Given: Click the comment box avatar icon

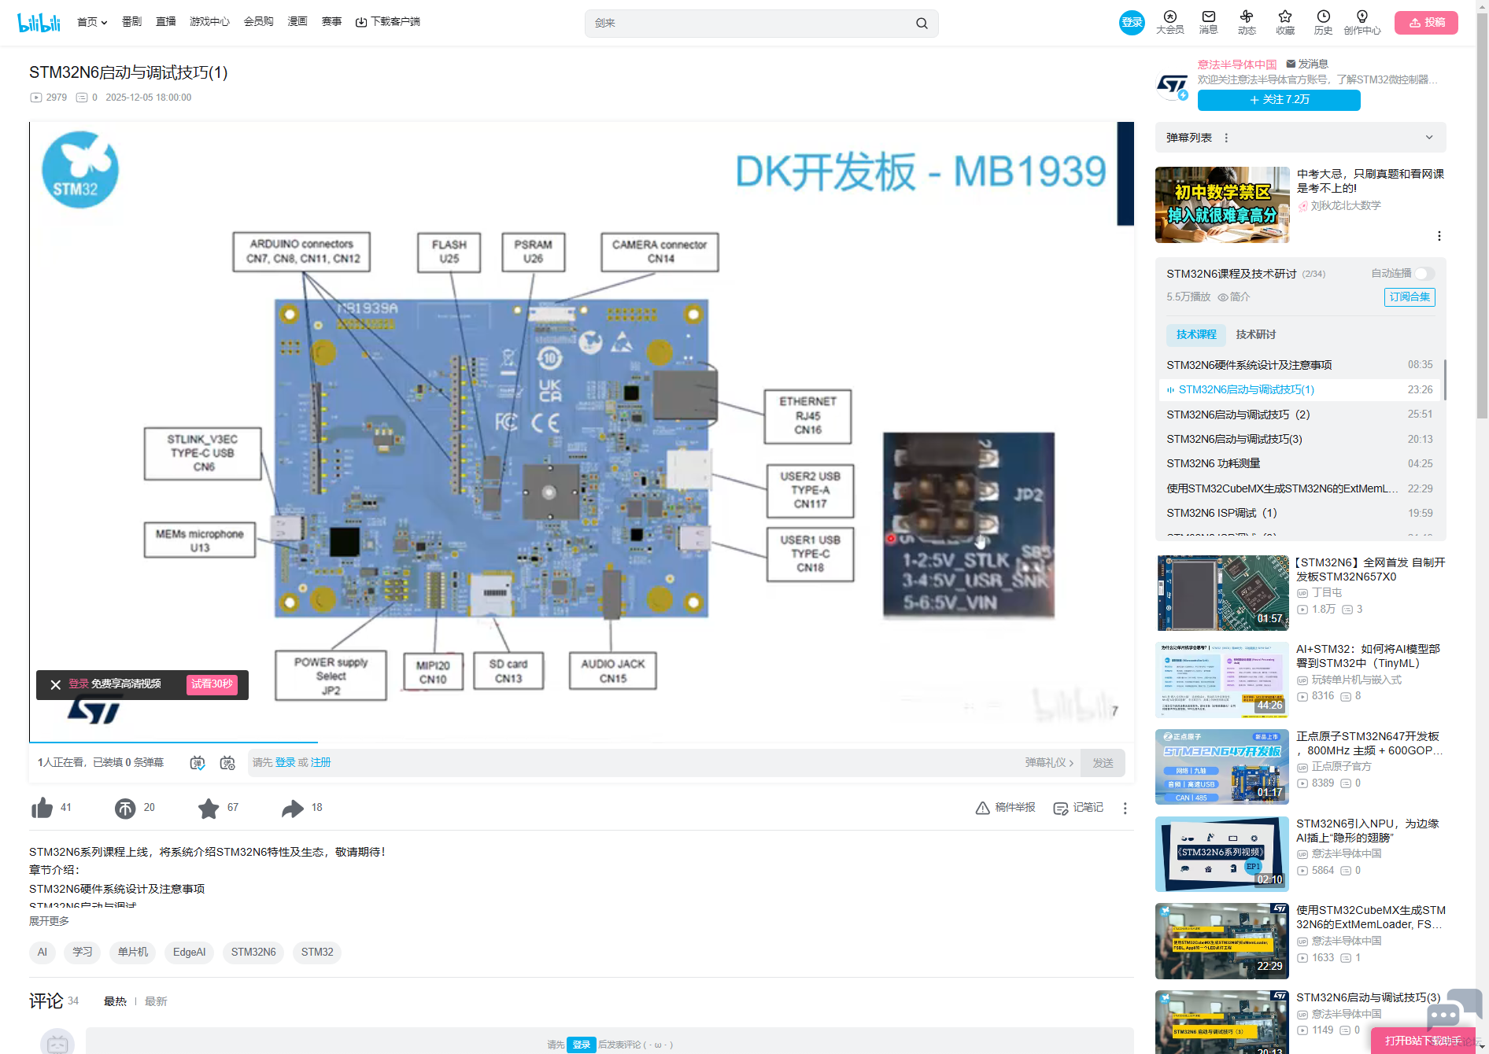Looking at the screenshot, I should pos(57,1043).
